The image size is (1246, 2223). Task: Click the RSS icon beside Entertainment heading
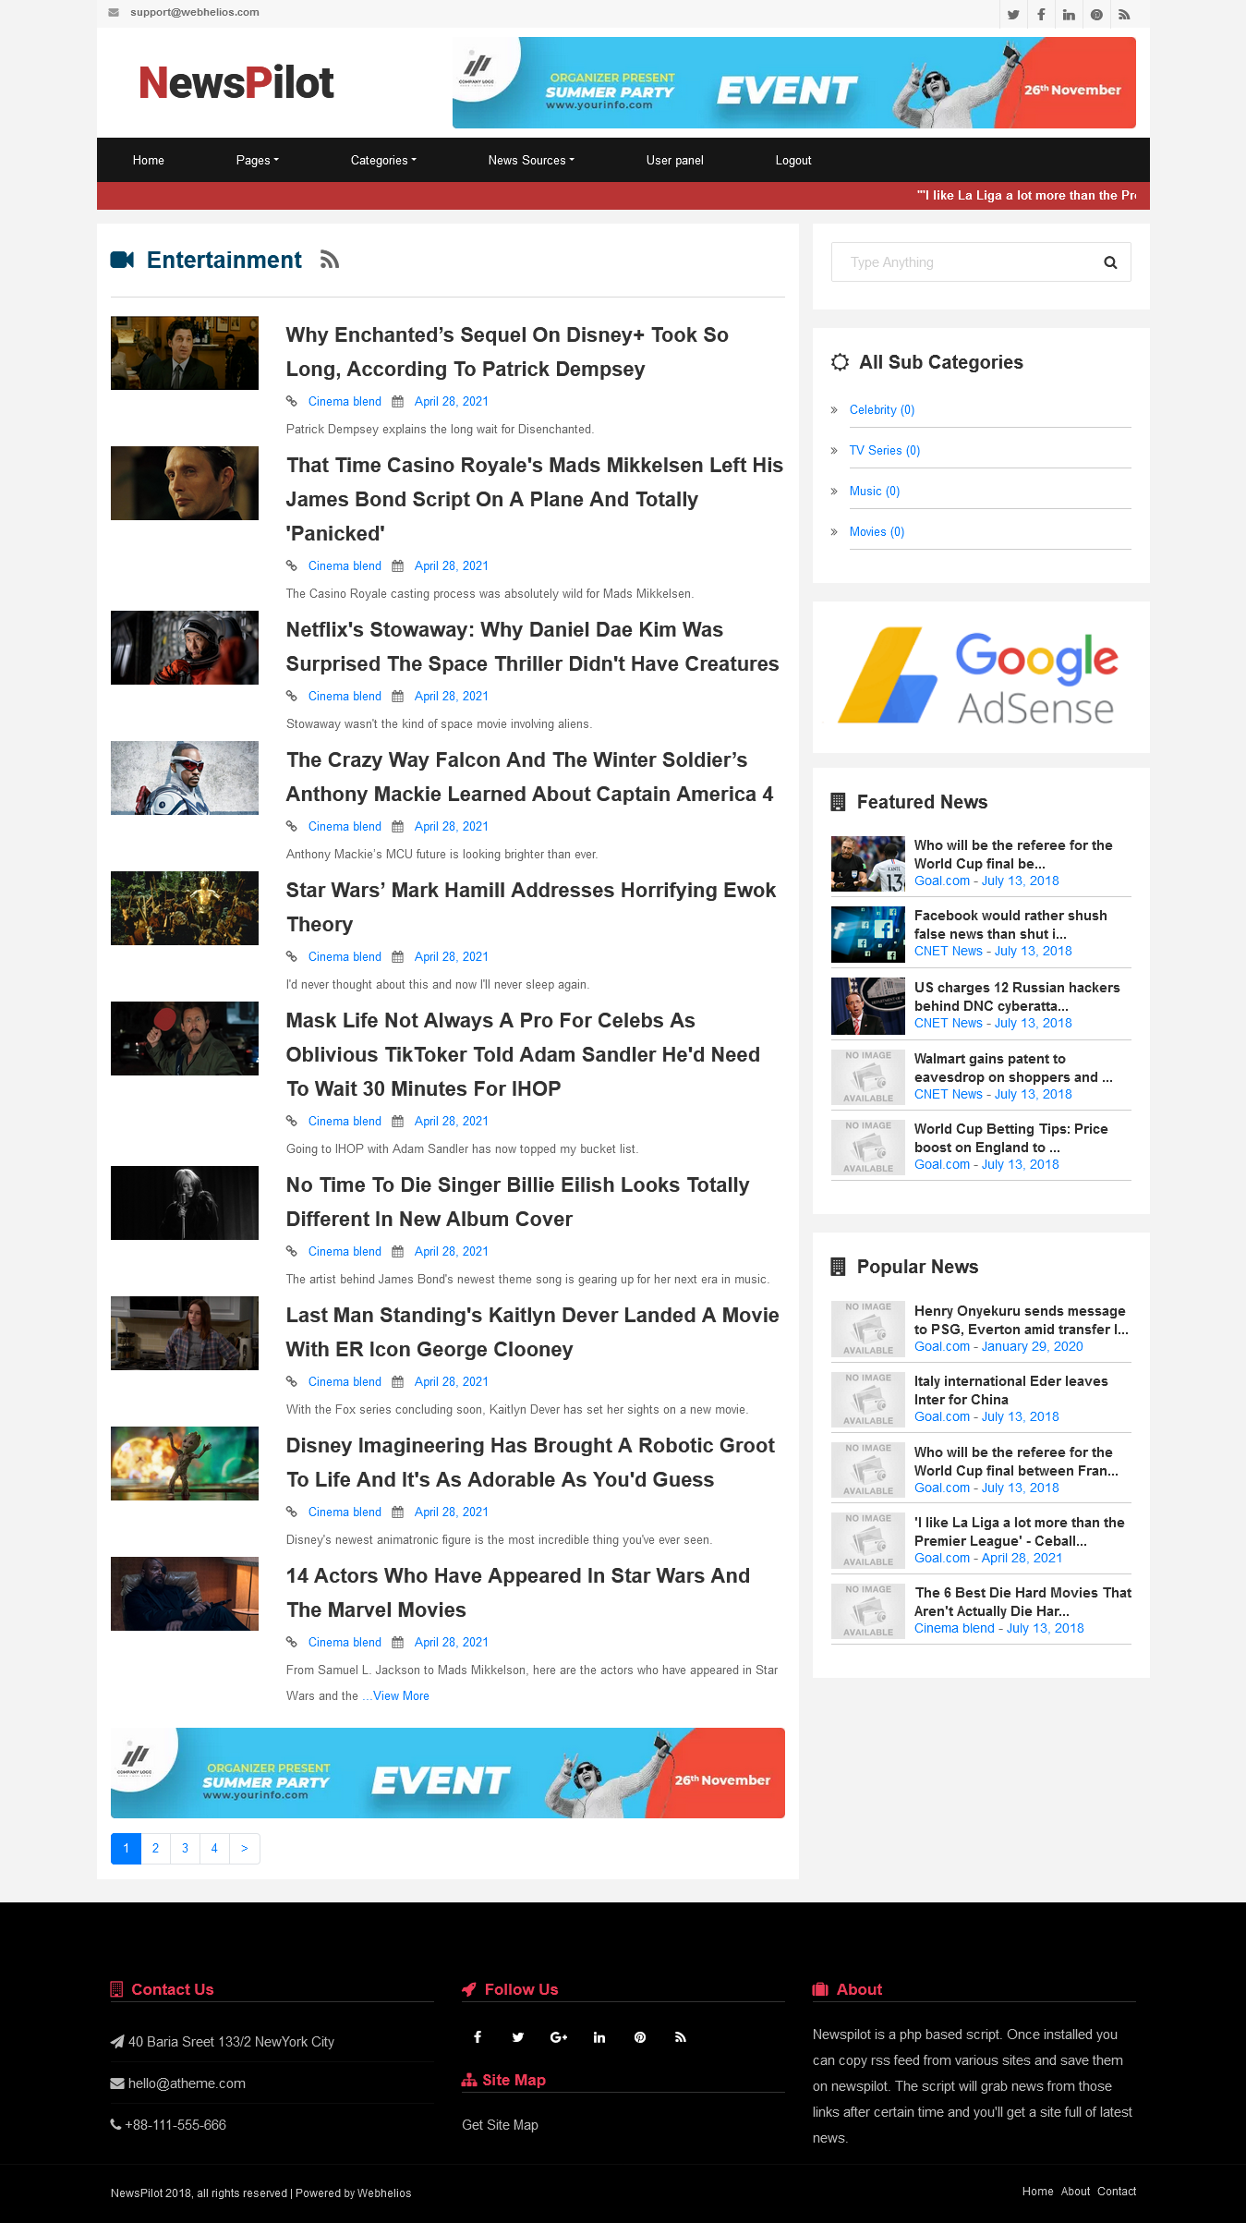(330, 260)
